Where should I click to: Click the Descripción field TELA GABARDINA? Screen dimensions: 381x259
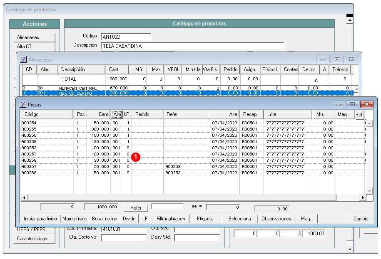point(192,46)
